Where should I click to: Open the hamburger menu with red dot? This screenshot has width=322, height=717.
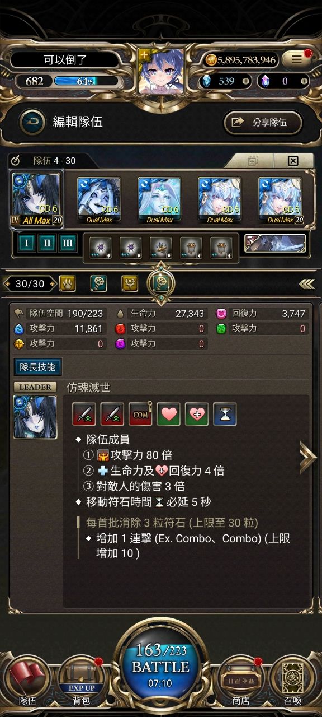pos(296,58)
